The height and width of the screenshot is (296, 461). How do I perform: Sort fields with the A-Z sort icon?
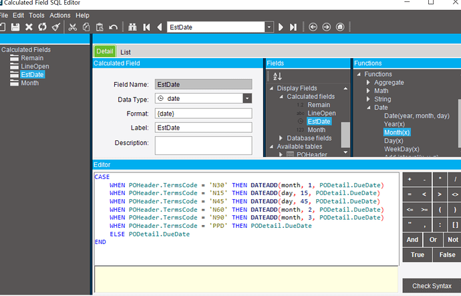click(278, 77)
